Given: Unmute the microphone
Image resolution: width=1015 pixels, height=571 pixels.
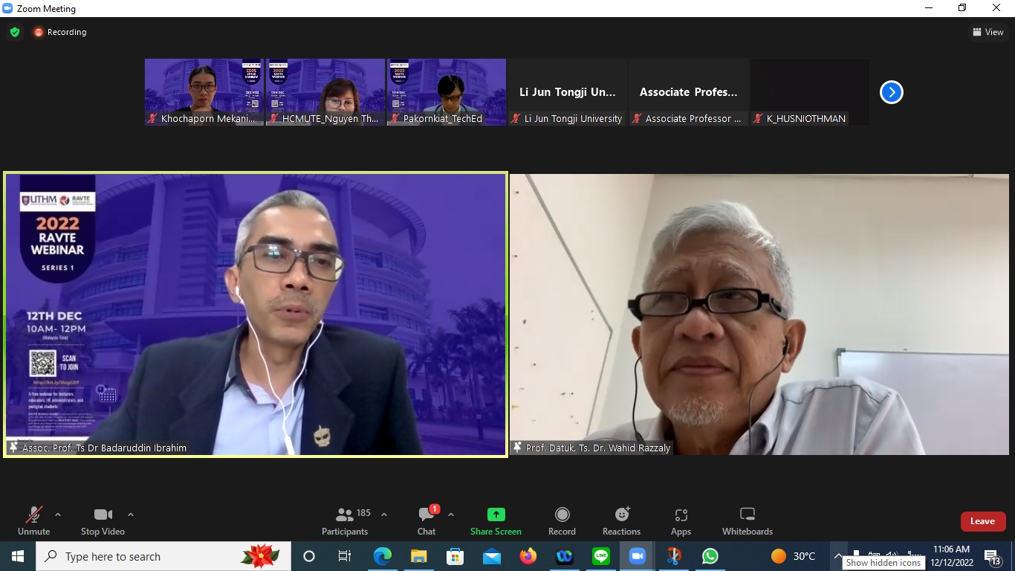Looking at the screenshot, I should click(x=33, y=520).
